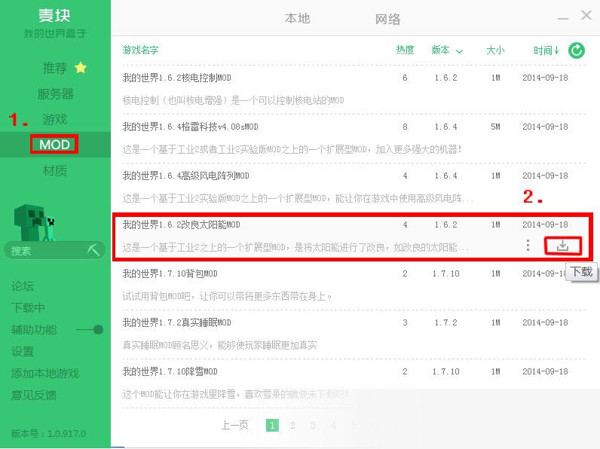The image size is (600, 449).
Task: Click the 真实睡眠MOD顾名思义 description
Action: (219, 345)
